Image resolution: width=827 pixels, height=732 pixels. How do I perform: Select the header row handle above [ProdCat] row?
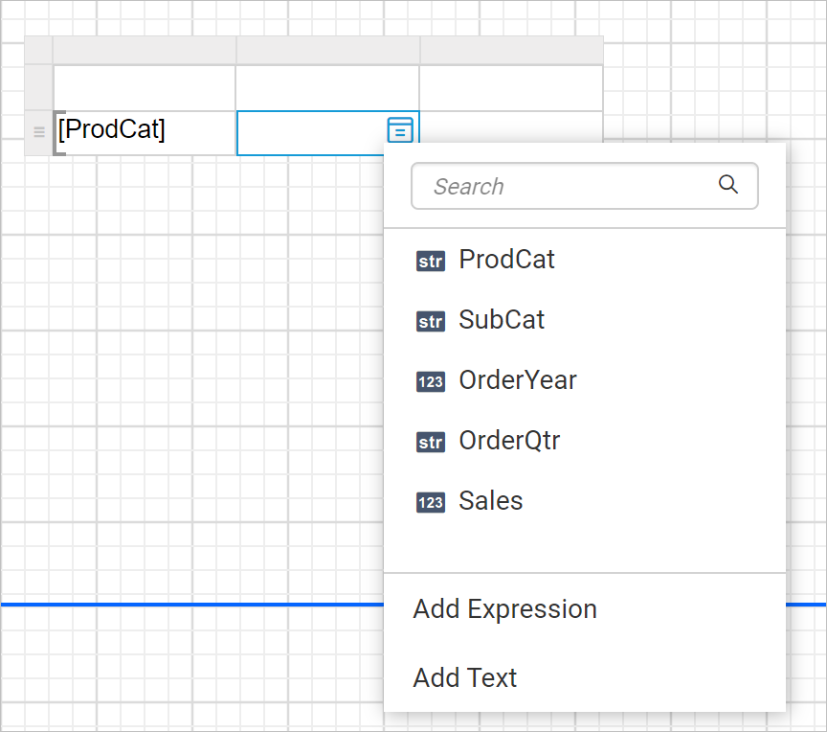click(38, 88)
